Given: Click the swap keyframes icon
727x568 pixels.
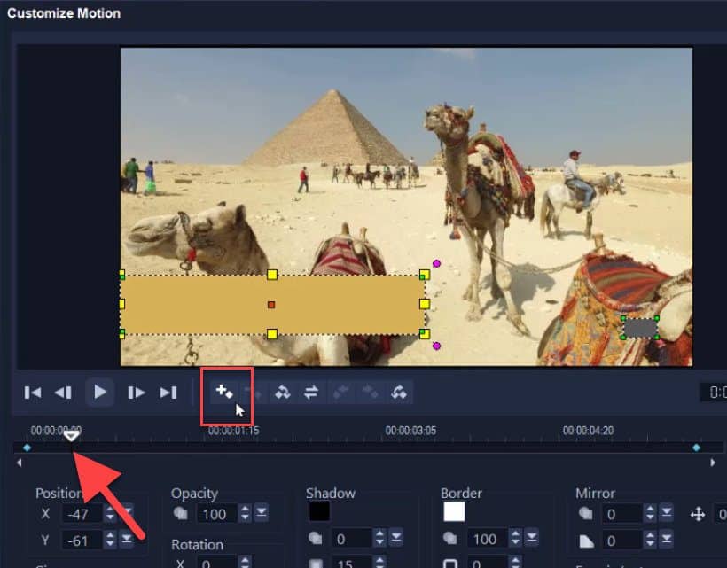Looking at the screenshot, I should pyautogui.click(x=312, y=393).
